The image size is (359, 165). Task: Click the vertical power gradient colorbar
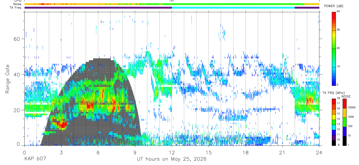(334, 48)
